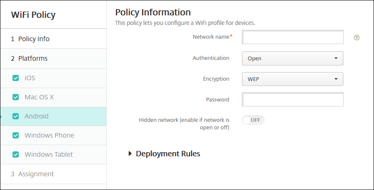Go to the Assignment step
The image size is (374, 190).
[35, 174]
